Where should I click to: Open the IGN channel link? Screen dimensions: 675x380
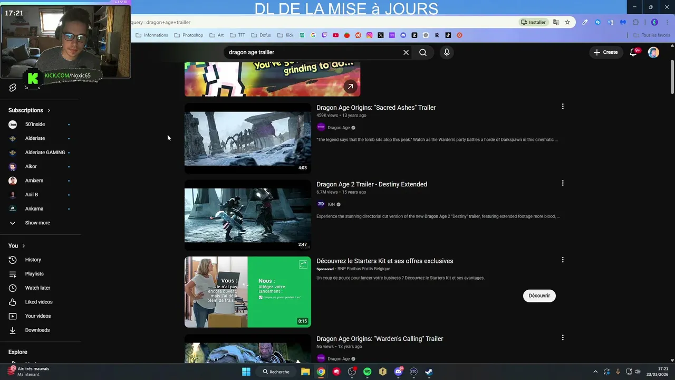[x=331, y=204]
